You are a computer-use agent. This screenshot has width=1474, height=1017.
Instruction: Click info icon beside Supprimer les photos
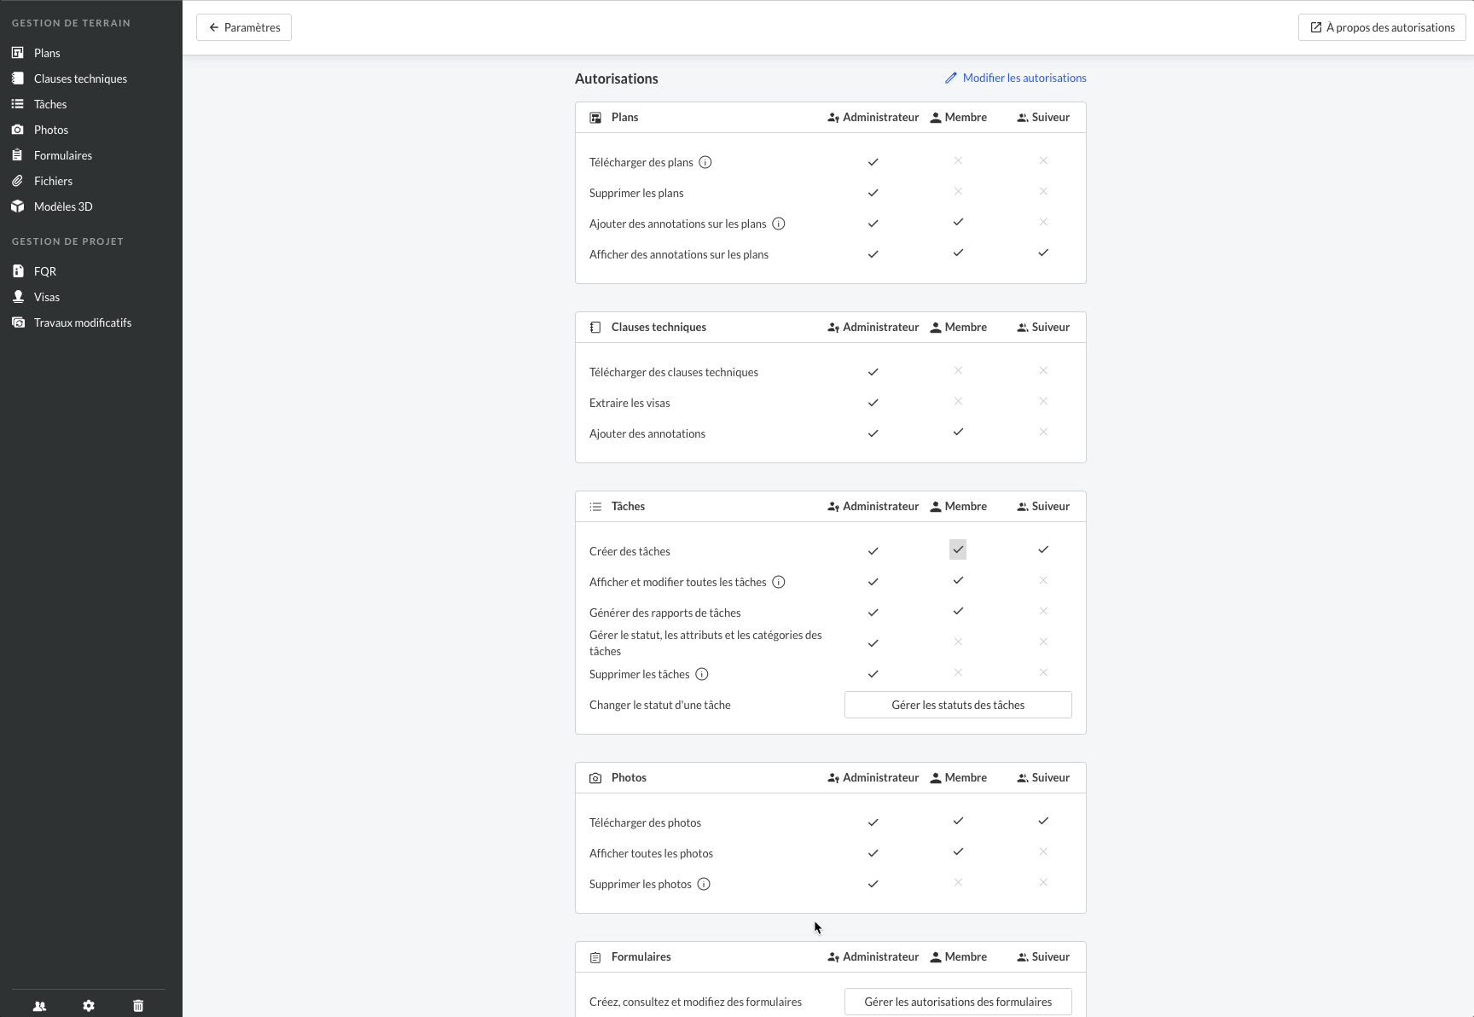(704, 884)
